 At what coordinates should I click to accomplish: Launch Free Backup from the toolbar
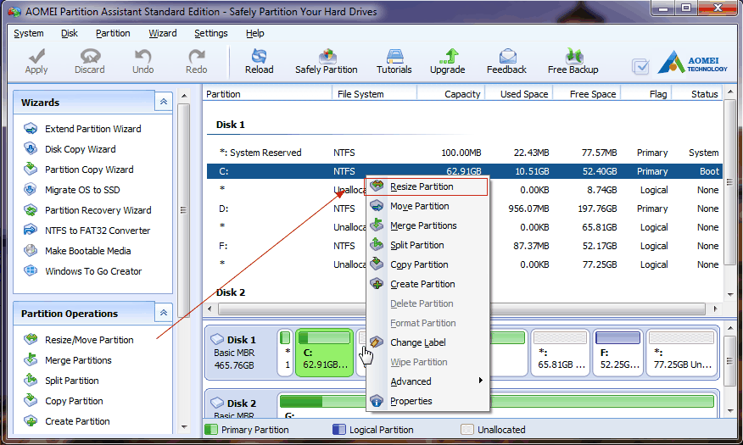click(573, 62)
